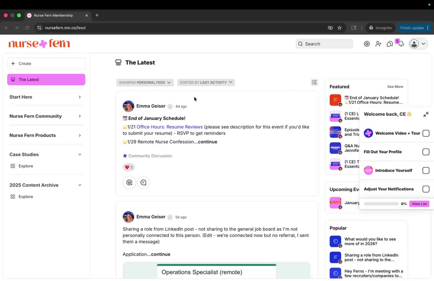Collapse the Case Studies section chevron
Image resolution: width=434 pixels, height=281 pixels.
point(80,155)
